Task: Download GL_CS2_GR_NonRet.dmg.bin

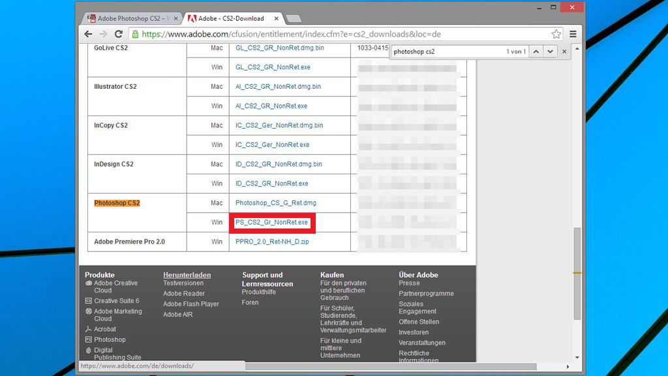Action: pyautogui.click(x=279, y=48)
